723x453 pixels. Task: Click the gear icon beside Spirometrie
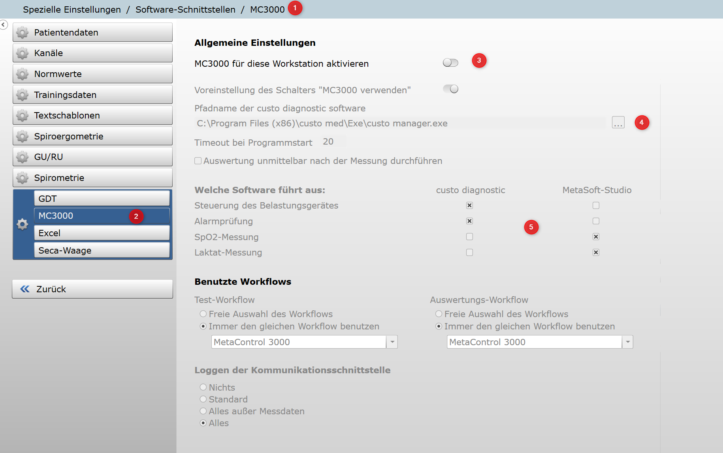tap(23, 178)
